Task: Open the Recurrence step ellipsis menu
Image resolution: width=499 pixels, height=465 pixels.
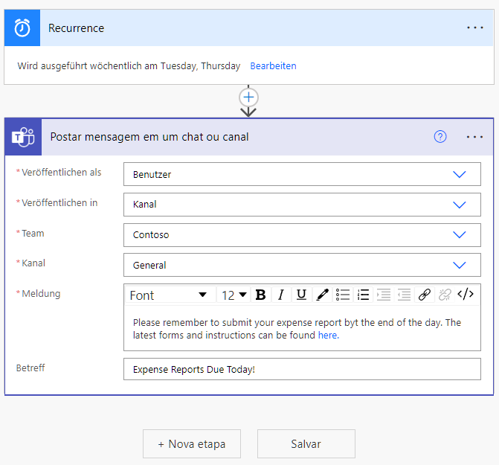Action: tap(474, 28)
